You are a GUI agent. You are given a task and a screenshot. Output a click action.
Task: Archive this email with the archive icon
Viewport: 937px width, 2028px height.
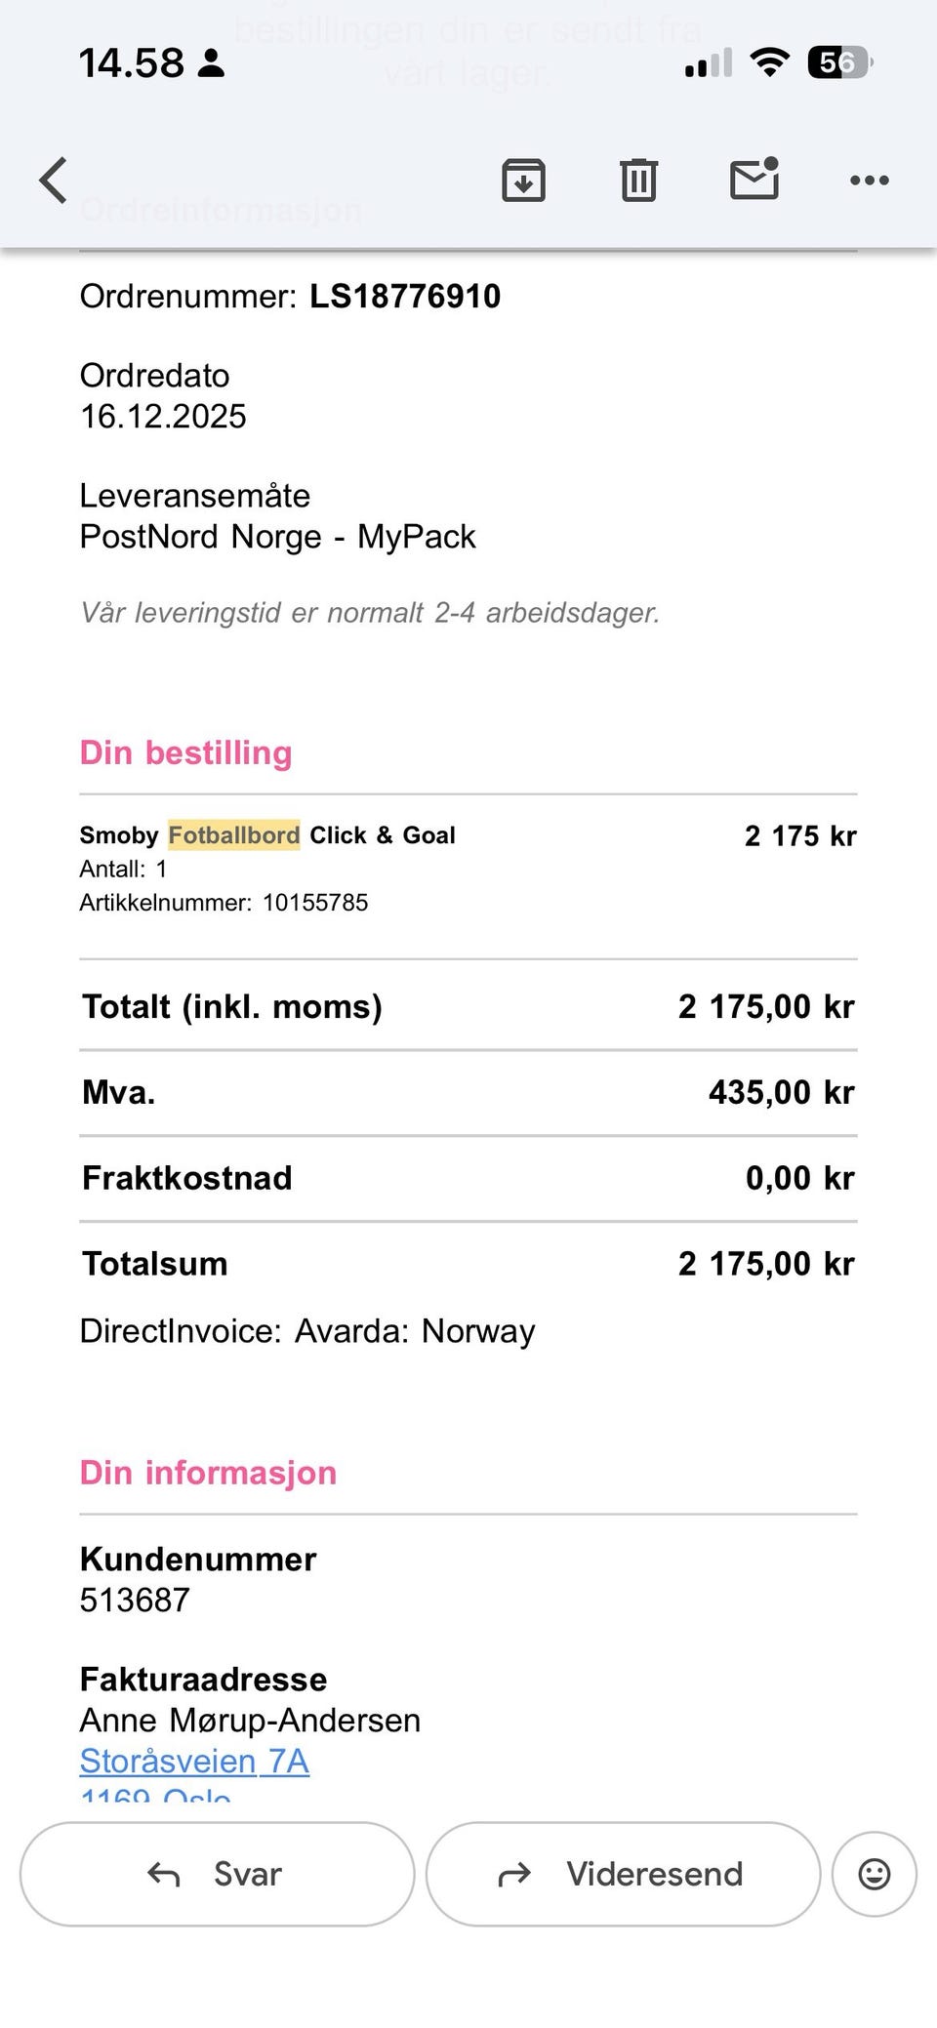(x=524, y=181)
